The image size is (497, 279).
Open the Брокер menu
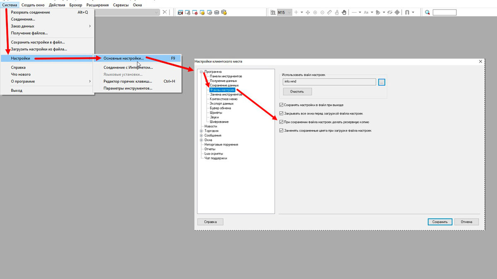[x=76, y=5]
